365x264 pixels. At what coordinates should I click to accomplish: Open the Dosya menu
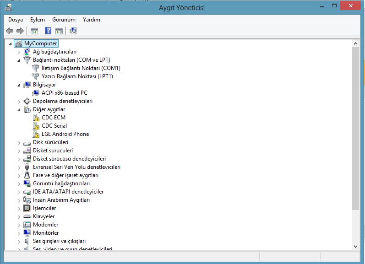16,20
